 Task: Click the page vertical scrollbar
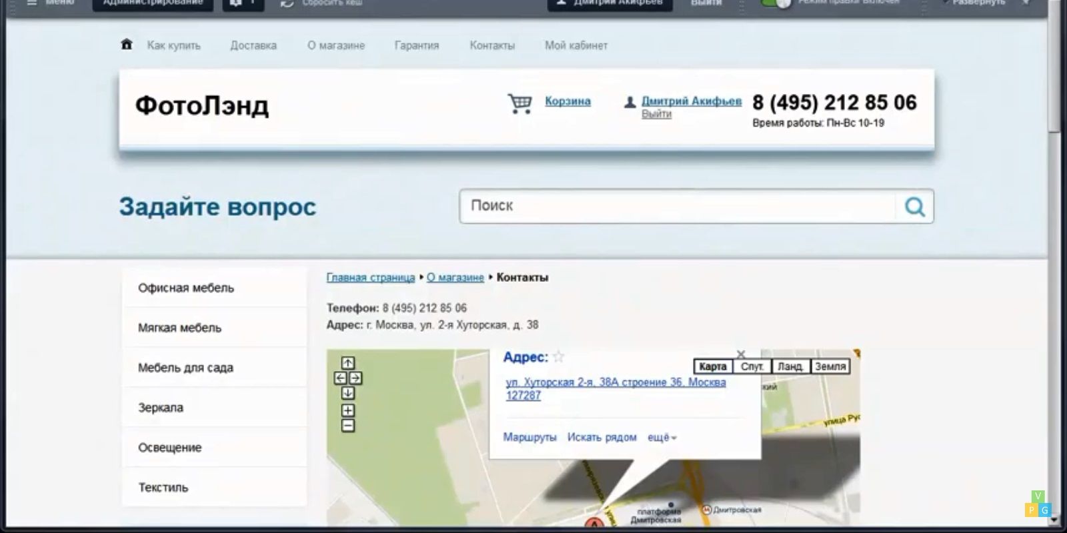1054,67
